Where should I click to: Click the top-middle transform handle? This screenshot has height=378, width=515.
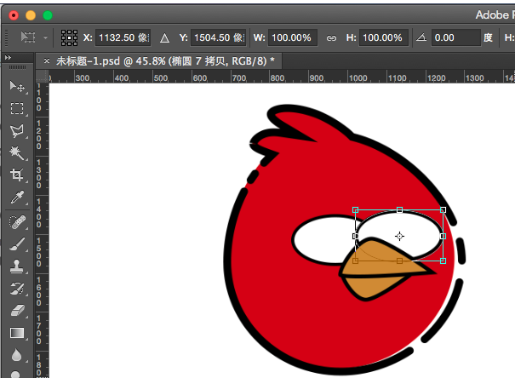[x=399, y=209]
